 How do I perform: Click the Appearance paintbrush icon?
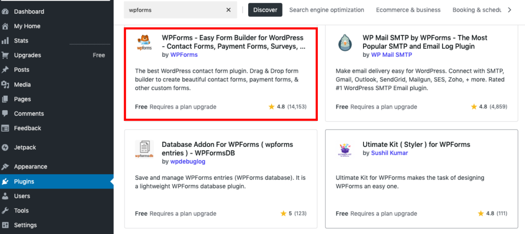pos(5,166)
